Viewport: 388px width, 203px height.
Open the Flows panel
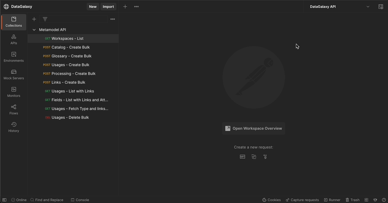click(13, 109)
